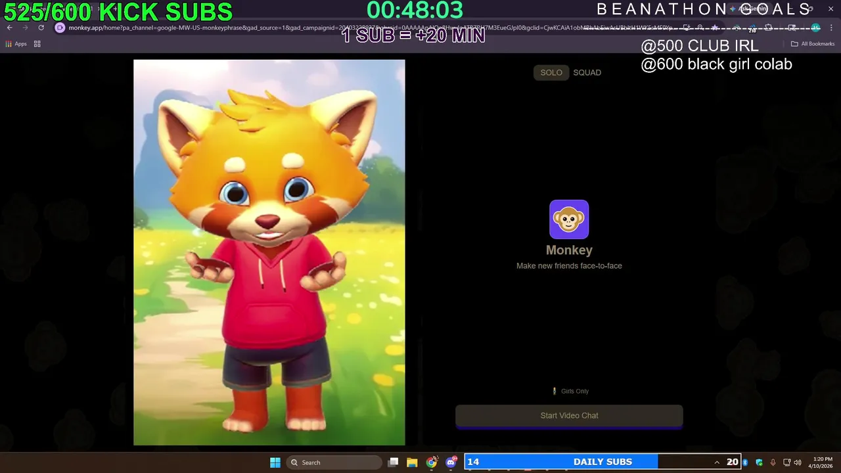Start Video Chat
Image resolution: width=841 pixels, height=473 pixels.
click(x=569, y=416)
